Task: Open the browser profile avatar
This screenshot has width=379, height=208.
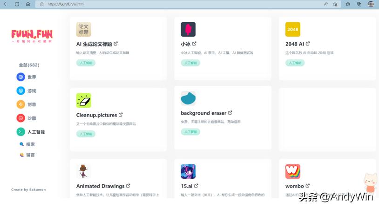Action: pos(371,4)
